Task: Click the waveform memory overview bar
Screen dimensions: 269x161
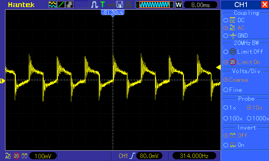Action: [x=155, y=5]
